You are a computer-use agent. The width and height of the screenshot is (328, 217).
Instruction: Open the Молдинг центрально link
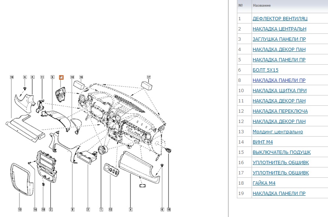(x=278, y=132)
